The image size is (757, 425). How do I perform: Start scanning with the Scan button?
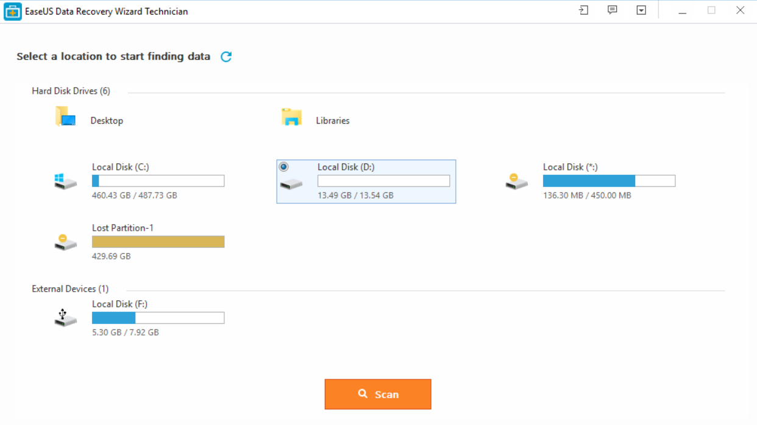(378, 394)
